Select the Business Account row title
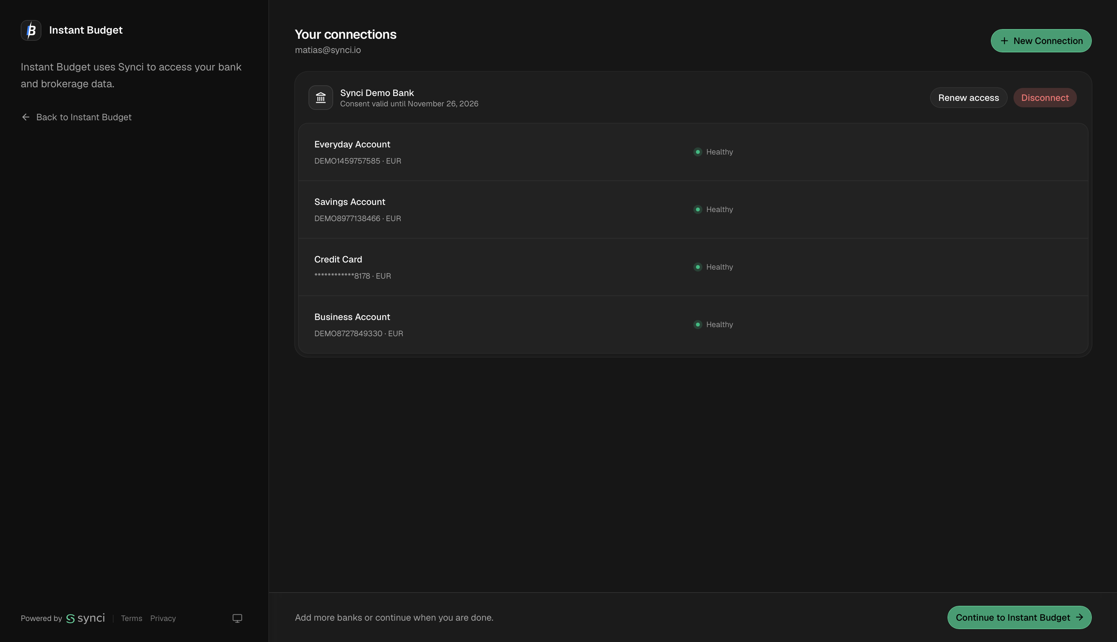 click(x=352, y=317)
